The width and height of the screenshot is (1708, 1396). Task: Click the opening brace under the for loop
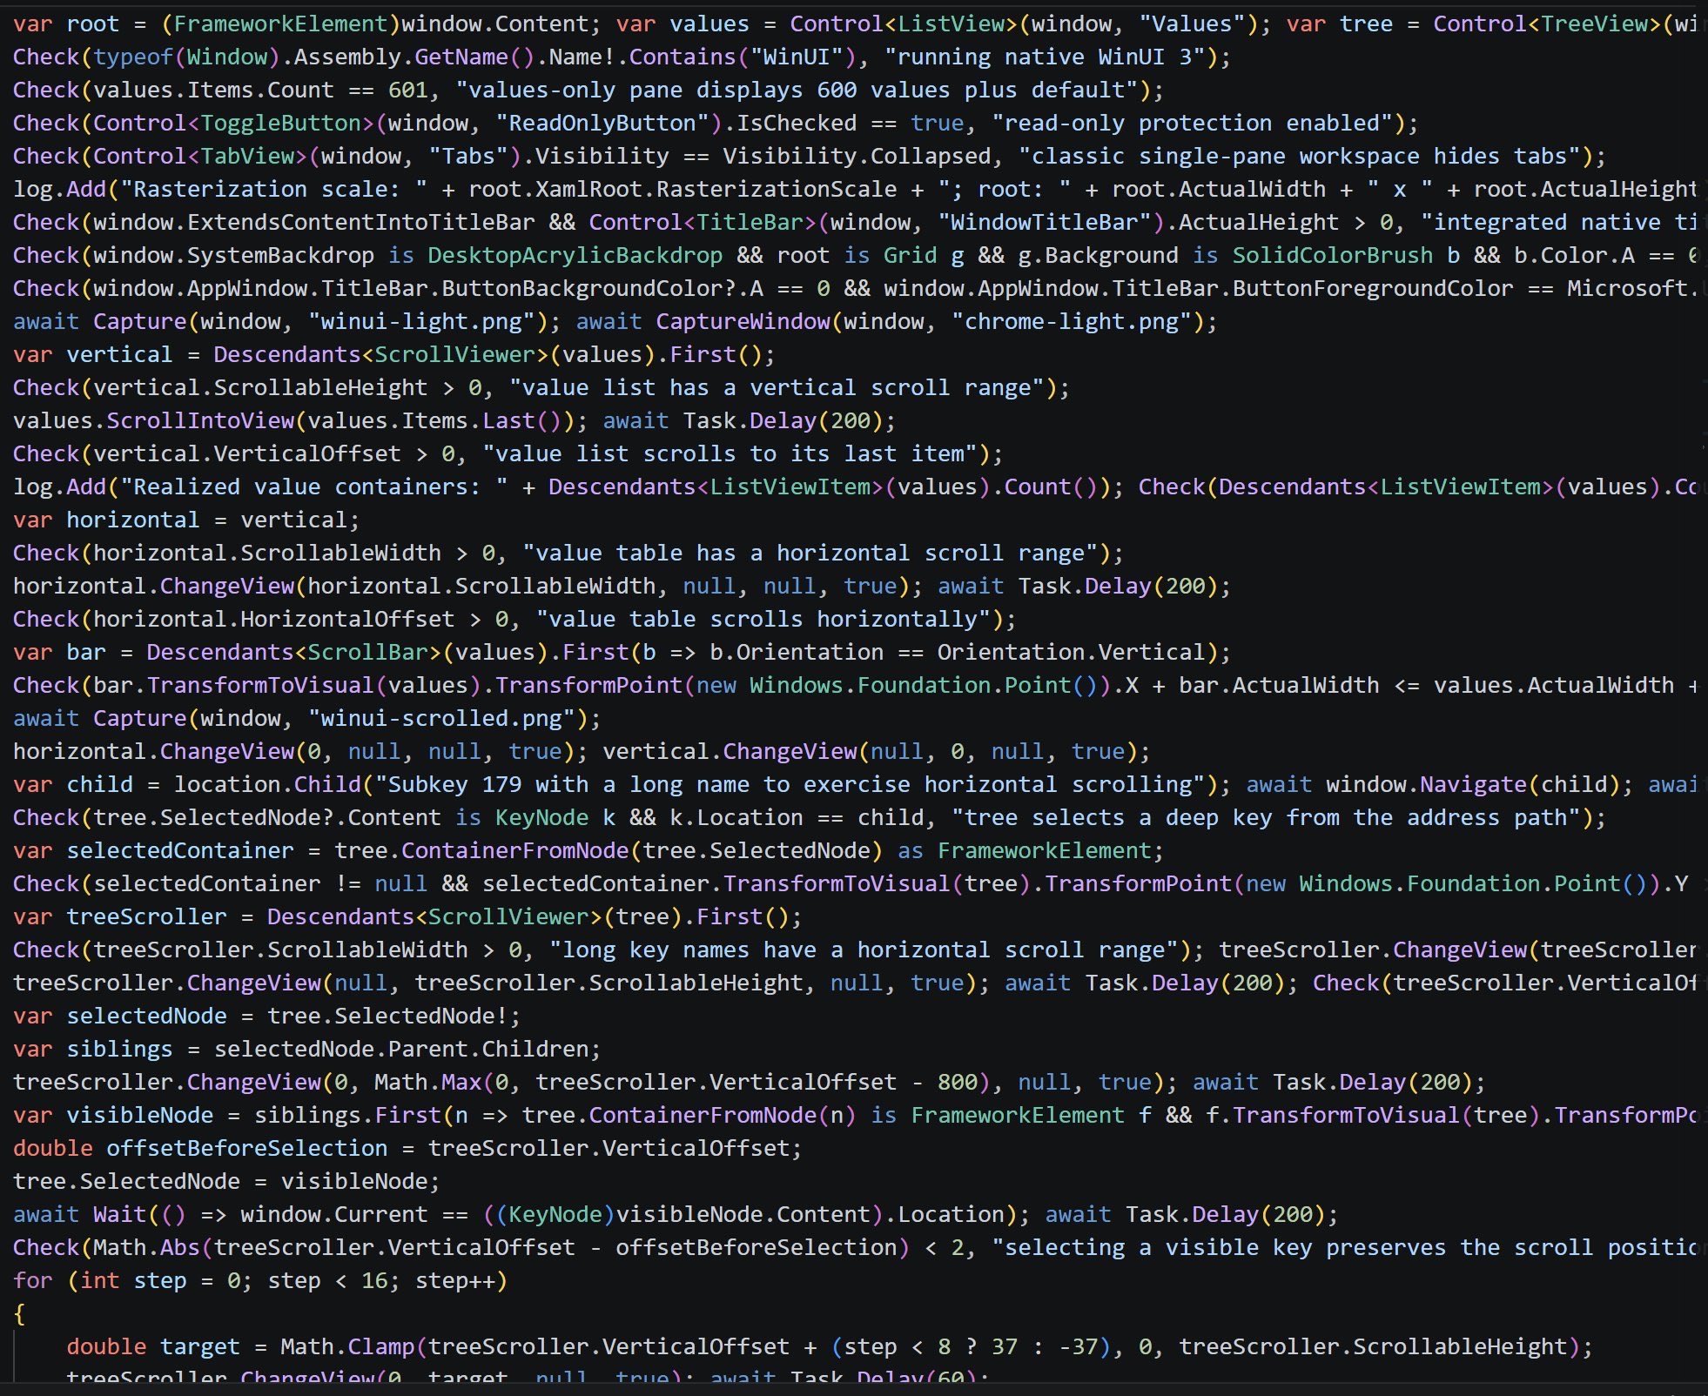(19, 1314)
